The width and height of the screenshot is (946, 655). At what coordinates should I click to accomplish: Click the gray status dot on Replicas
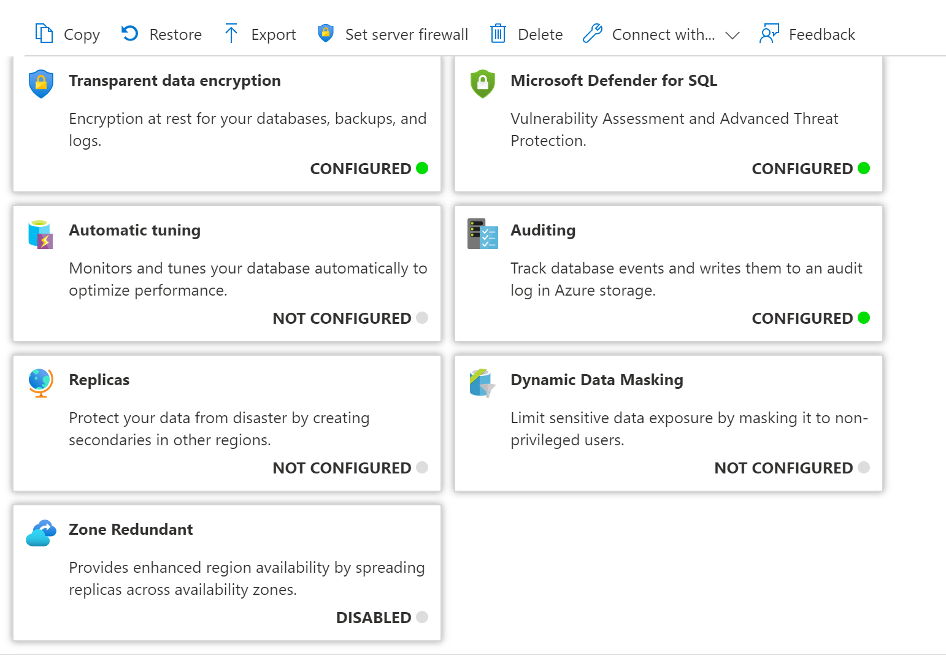422,467
